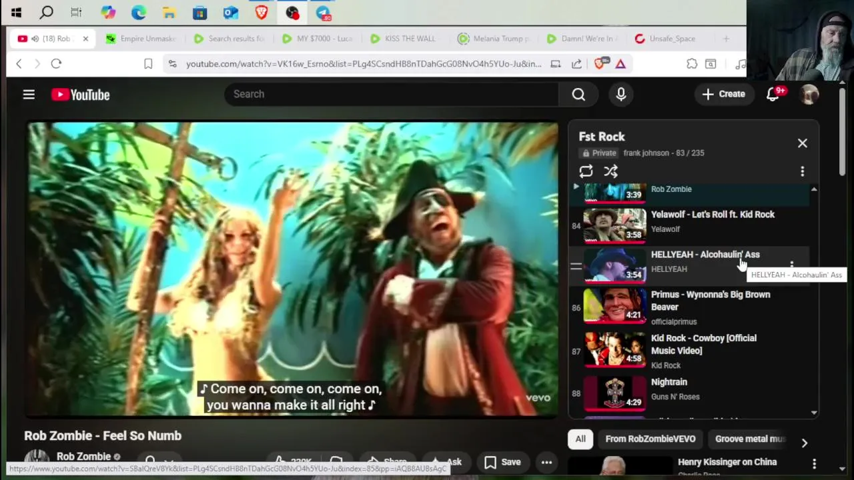Viewport: 854px width, 480px height.
Task: Show more filter chips with right arrow
Action: (804, 443)
